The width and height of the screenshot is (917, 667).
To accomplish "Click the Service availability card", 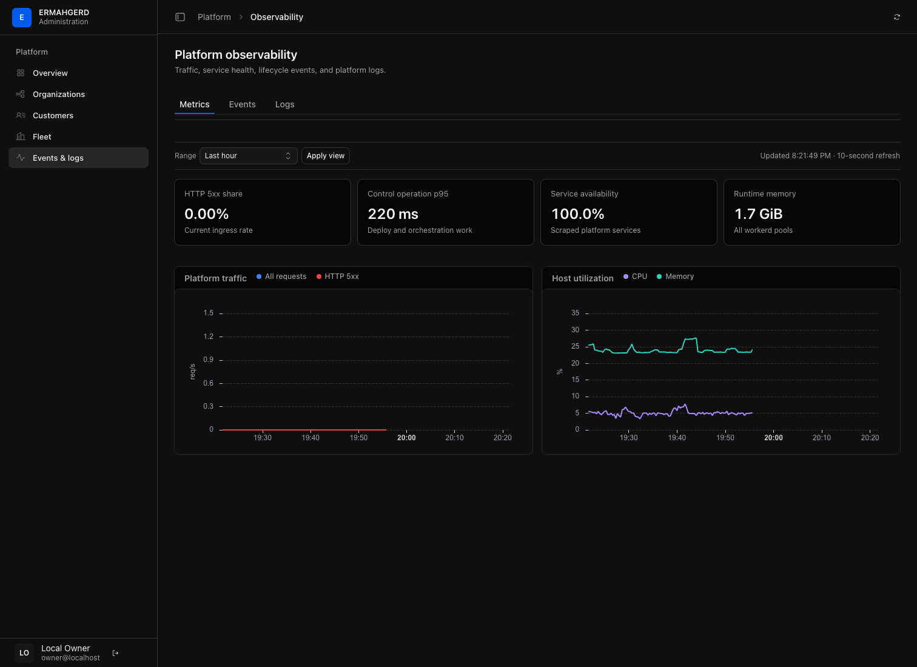I will pyautogui.click(x=629, y=212).
